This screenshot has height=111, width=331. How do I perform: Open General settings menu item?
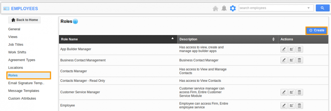pyautogui.click(x=14, y=29)
